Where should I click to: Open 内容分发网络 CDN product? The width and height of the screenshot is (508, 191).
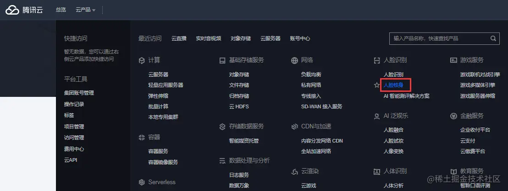[322, 141]
